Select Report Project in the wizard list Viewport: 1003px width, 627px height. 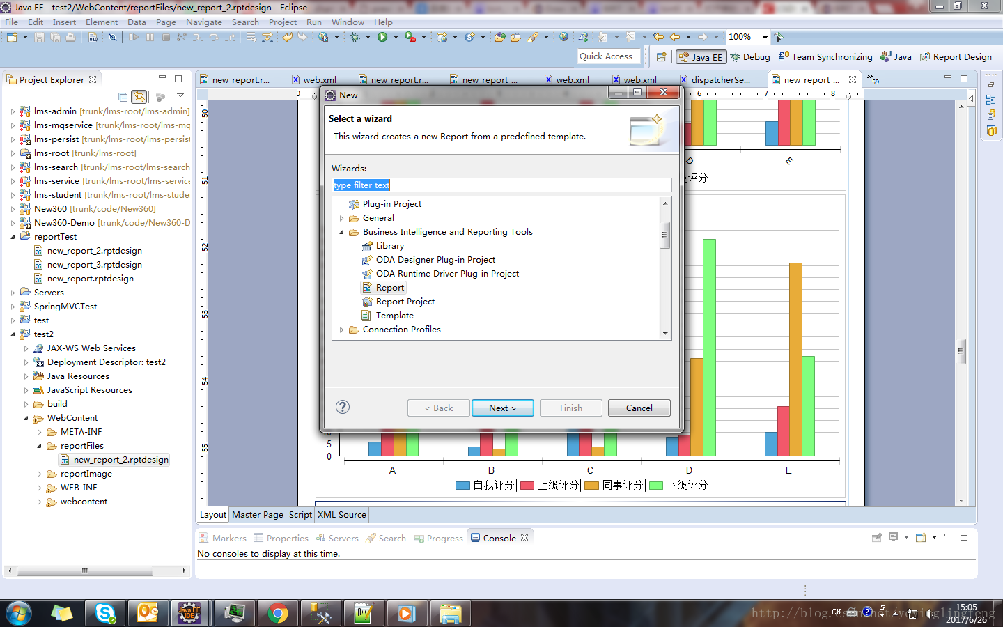click(x=398, y=302)
